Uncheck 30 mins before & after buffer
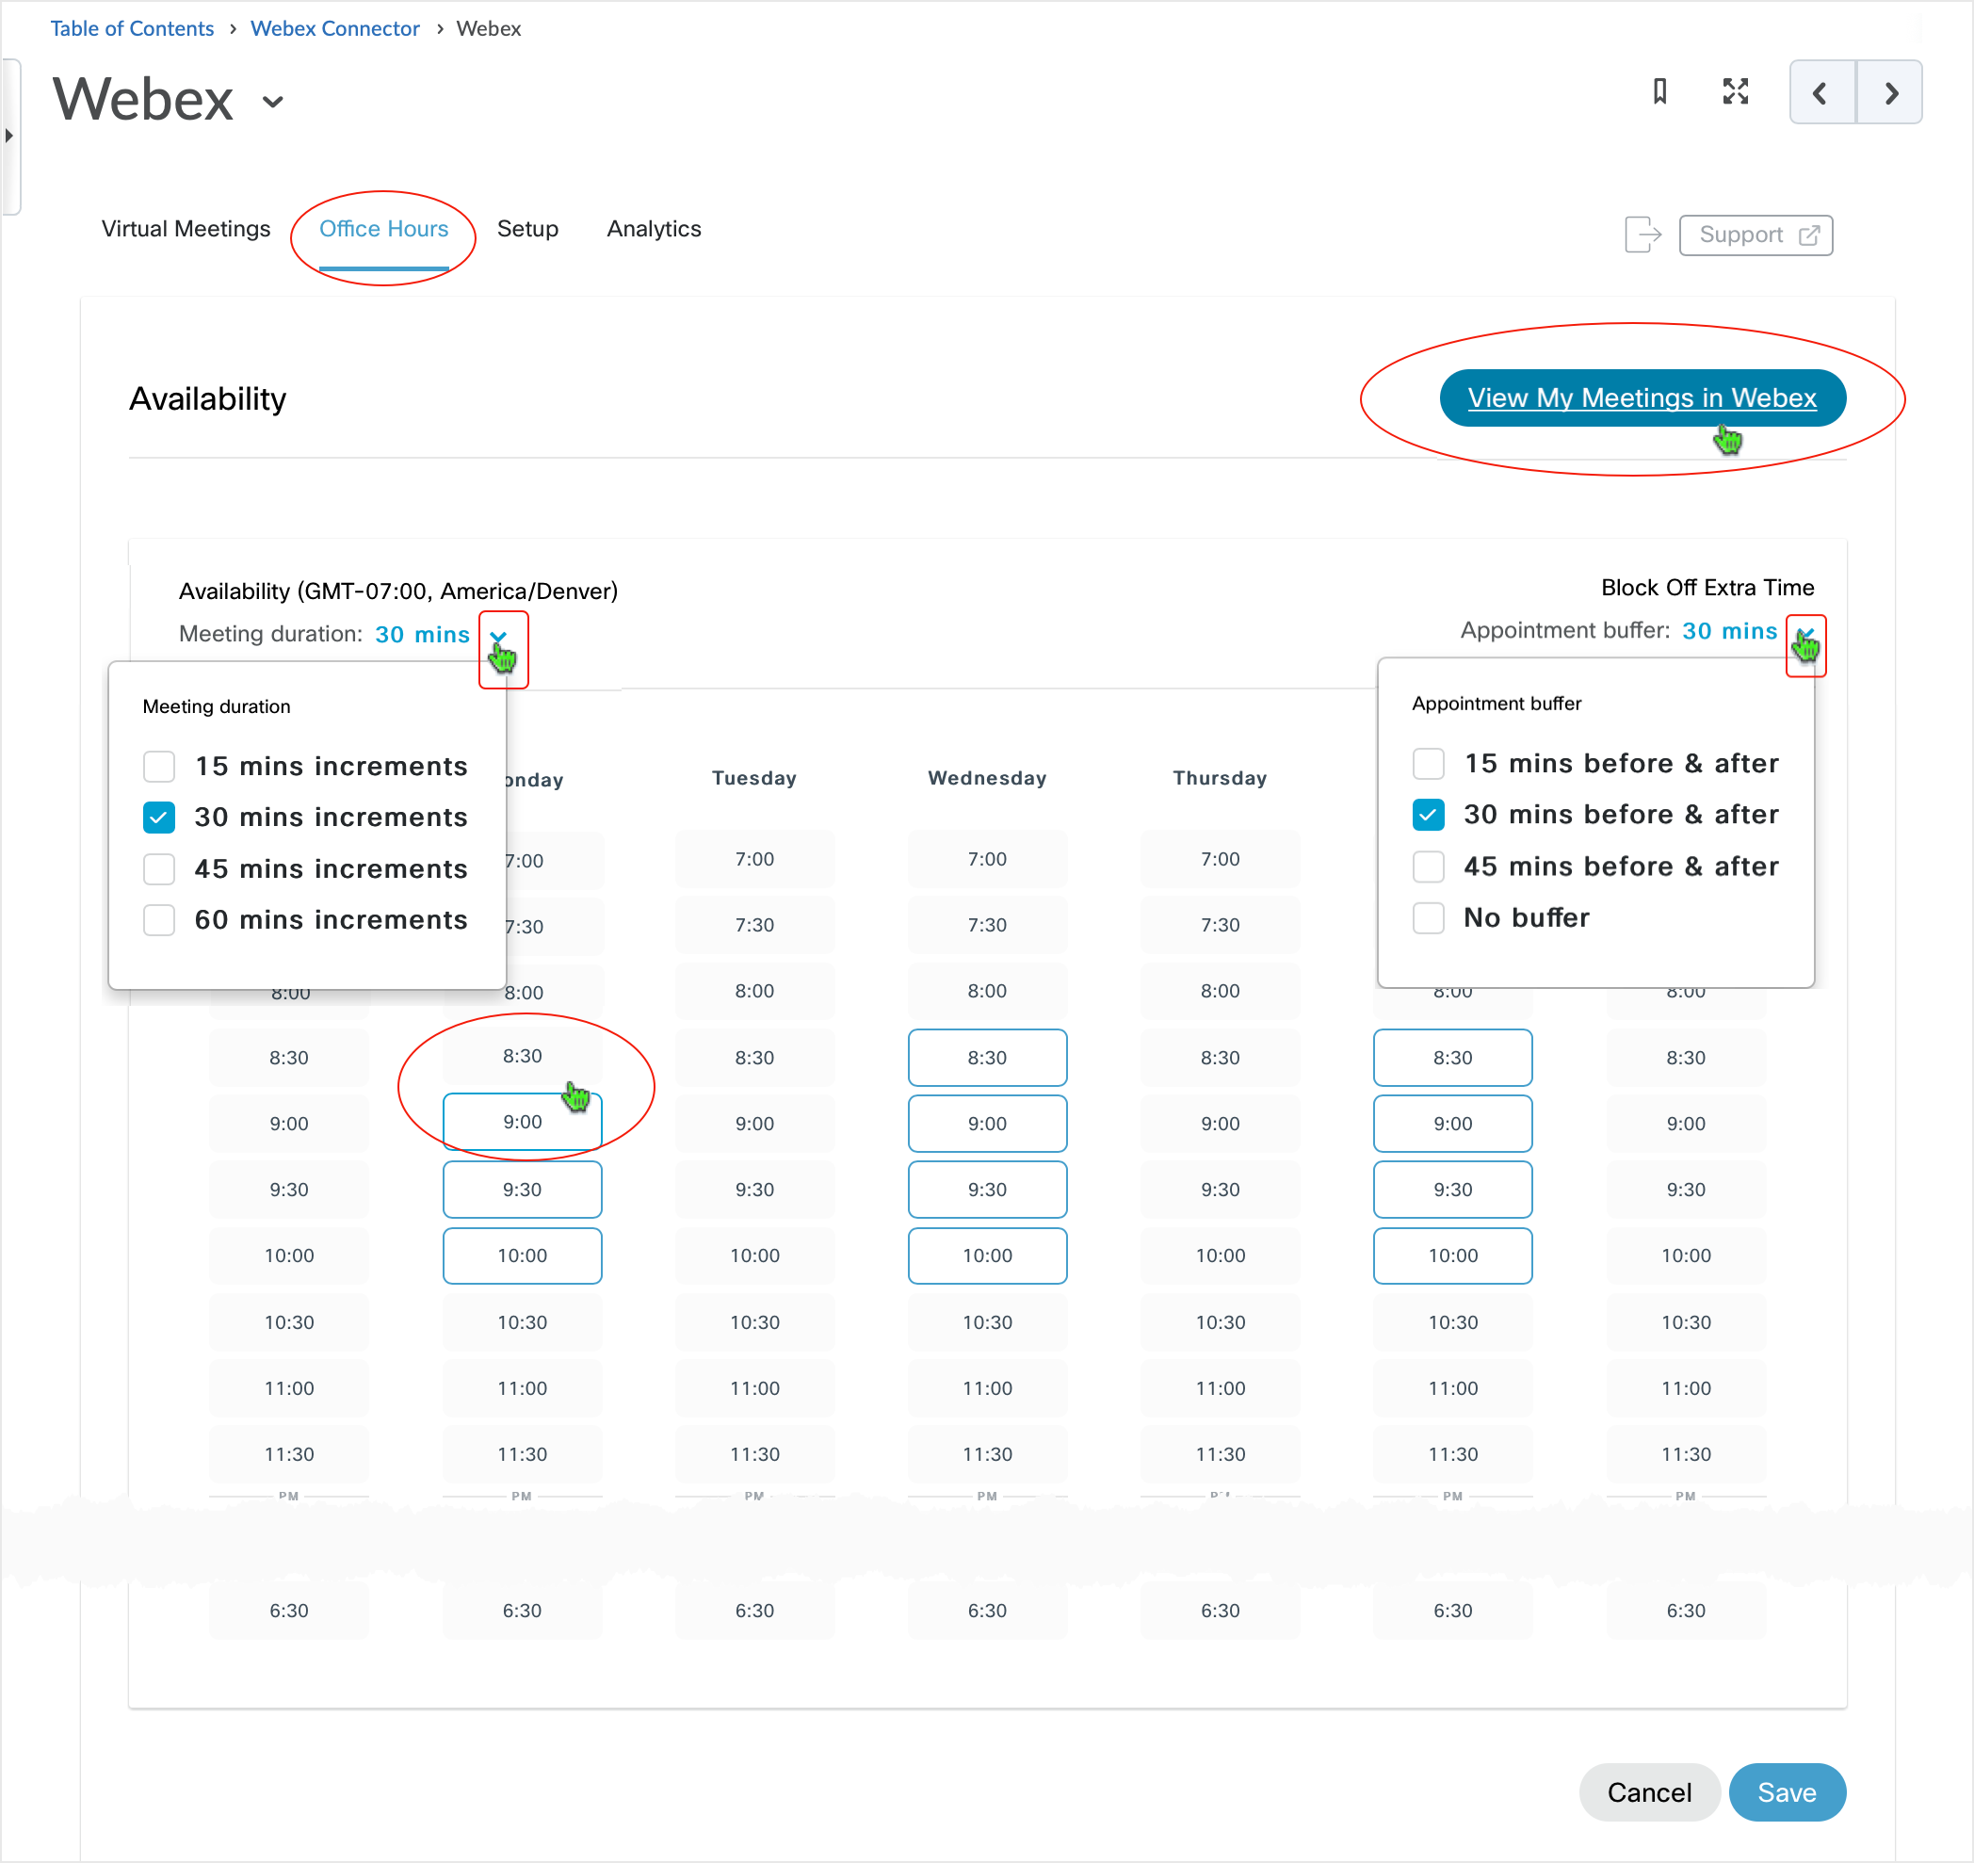 [x=1428, y=815]
